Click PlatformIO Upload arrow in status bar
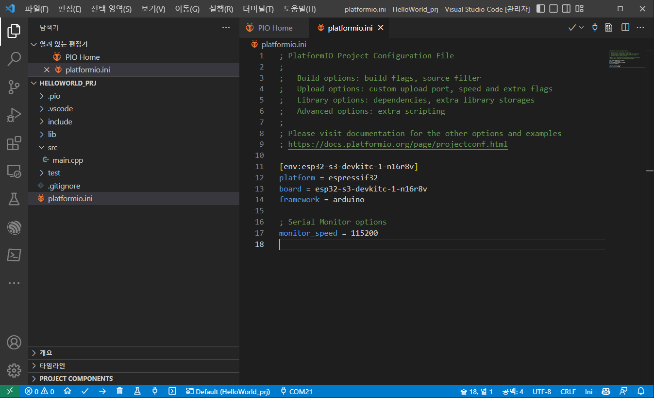The image size is (654, 398). pyautogui.click(x=102, y=391)
